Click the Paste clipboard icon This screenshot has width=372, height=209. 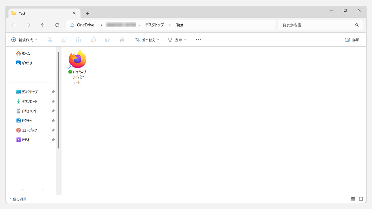point(78,40)
